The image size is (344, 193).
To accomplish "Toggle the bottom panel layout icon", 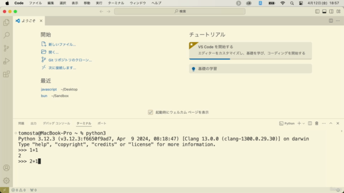I will (x=324, y=11).
